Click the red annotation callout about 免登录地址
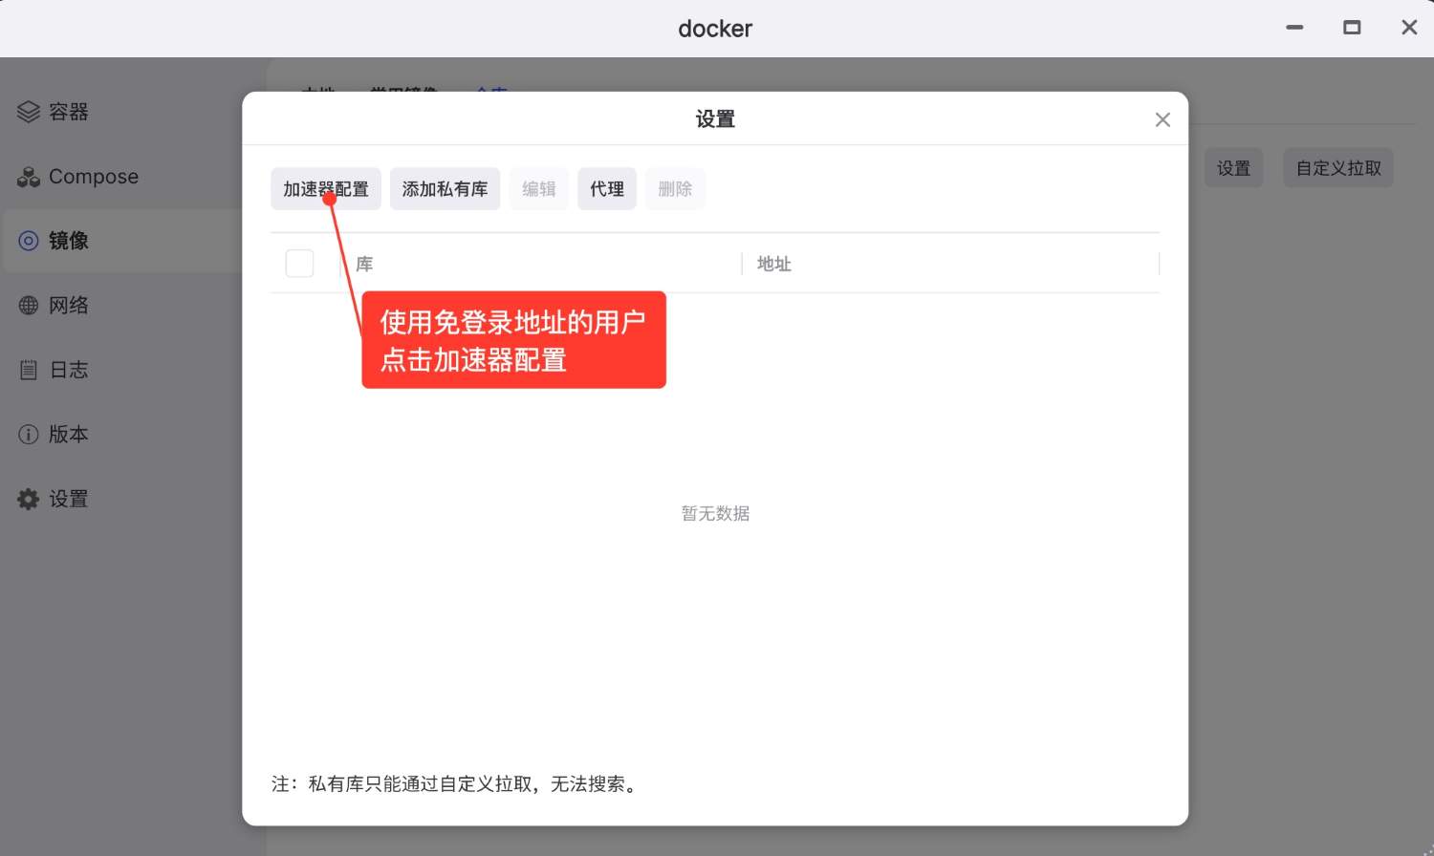The width and height of the screenshot is (1434, 856). point(513,340)
